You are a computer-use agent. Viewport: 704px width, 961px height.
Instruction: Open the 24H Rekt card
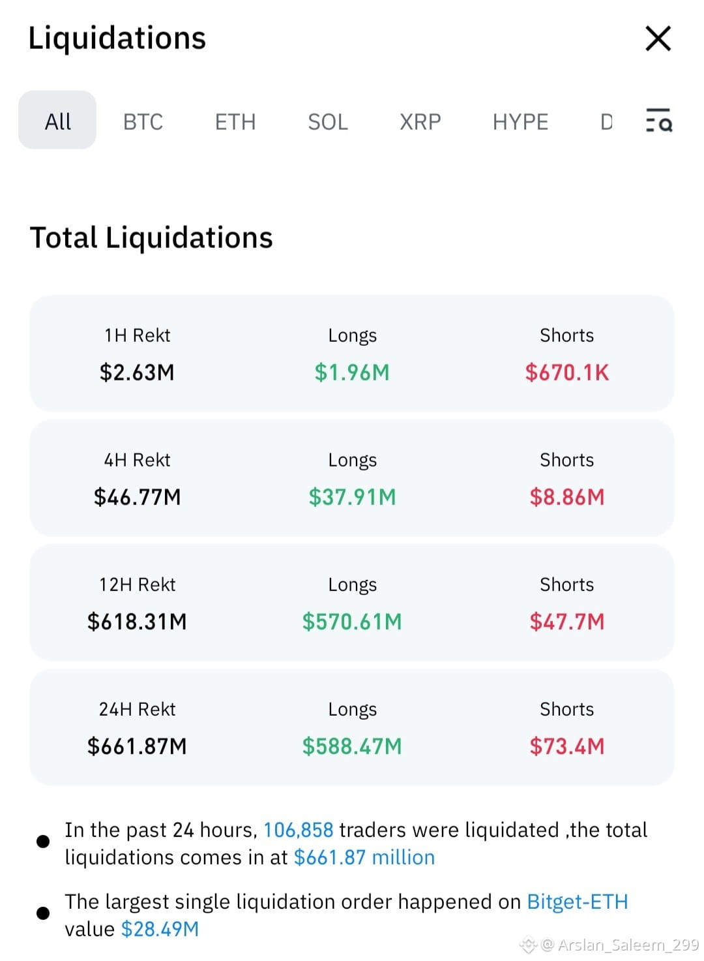click(352, 727)
